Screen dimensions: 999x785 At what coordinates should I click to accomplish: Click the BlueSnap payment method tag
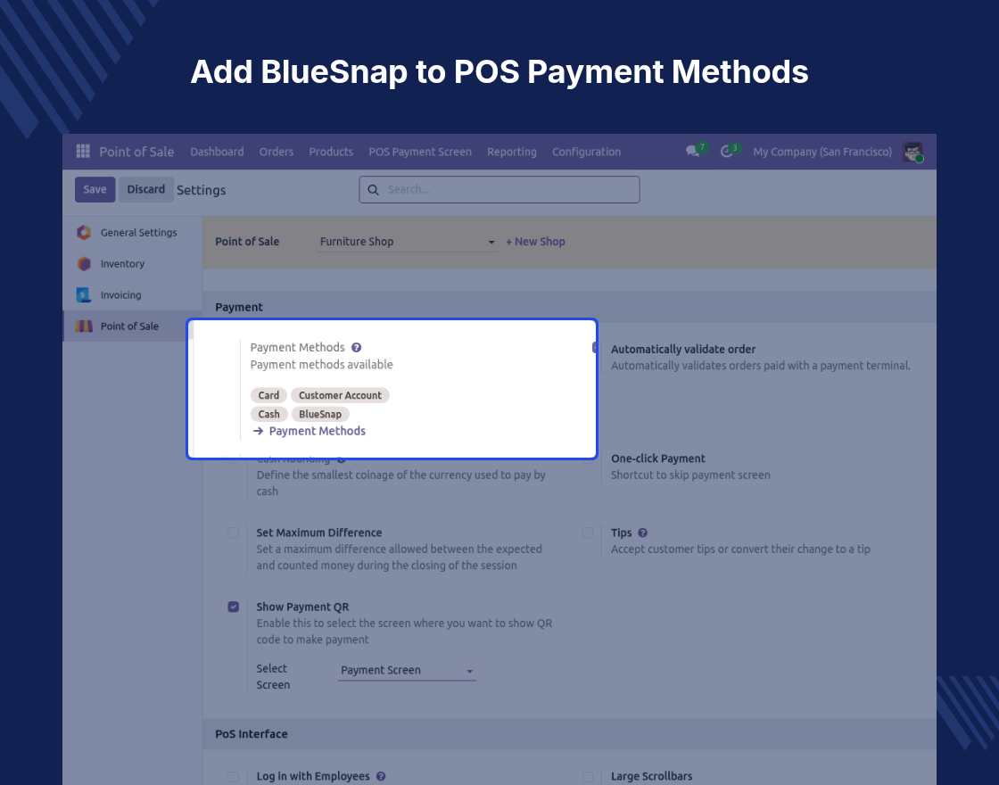tap(320, 414)
